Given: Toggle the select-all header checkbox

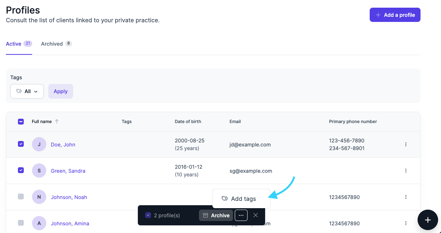Looking at the screenshot, I should pos(21,122).
